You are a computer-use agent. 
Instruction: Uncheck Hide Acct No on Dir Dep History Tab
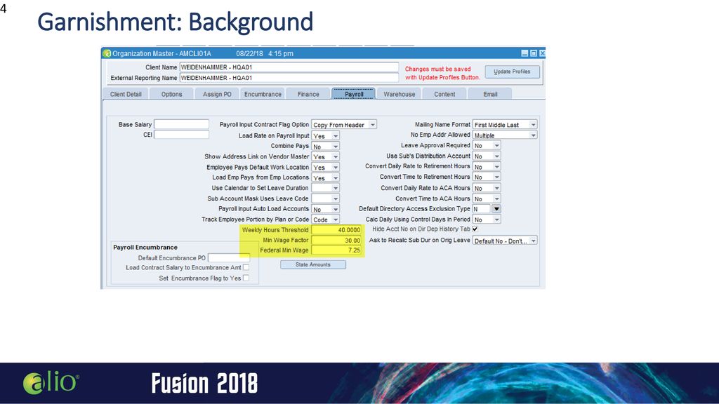[475, 229]
